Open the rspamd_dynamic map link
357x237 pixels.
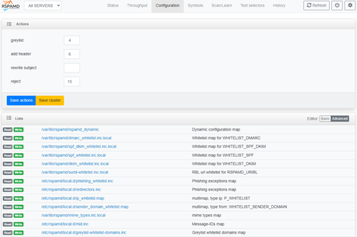(70, 129)
